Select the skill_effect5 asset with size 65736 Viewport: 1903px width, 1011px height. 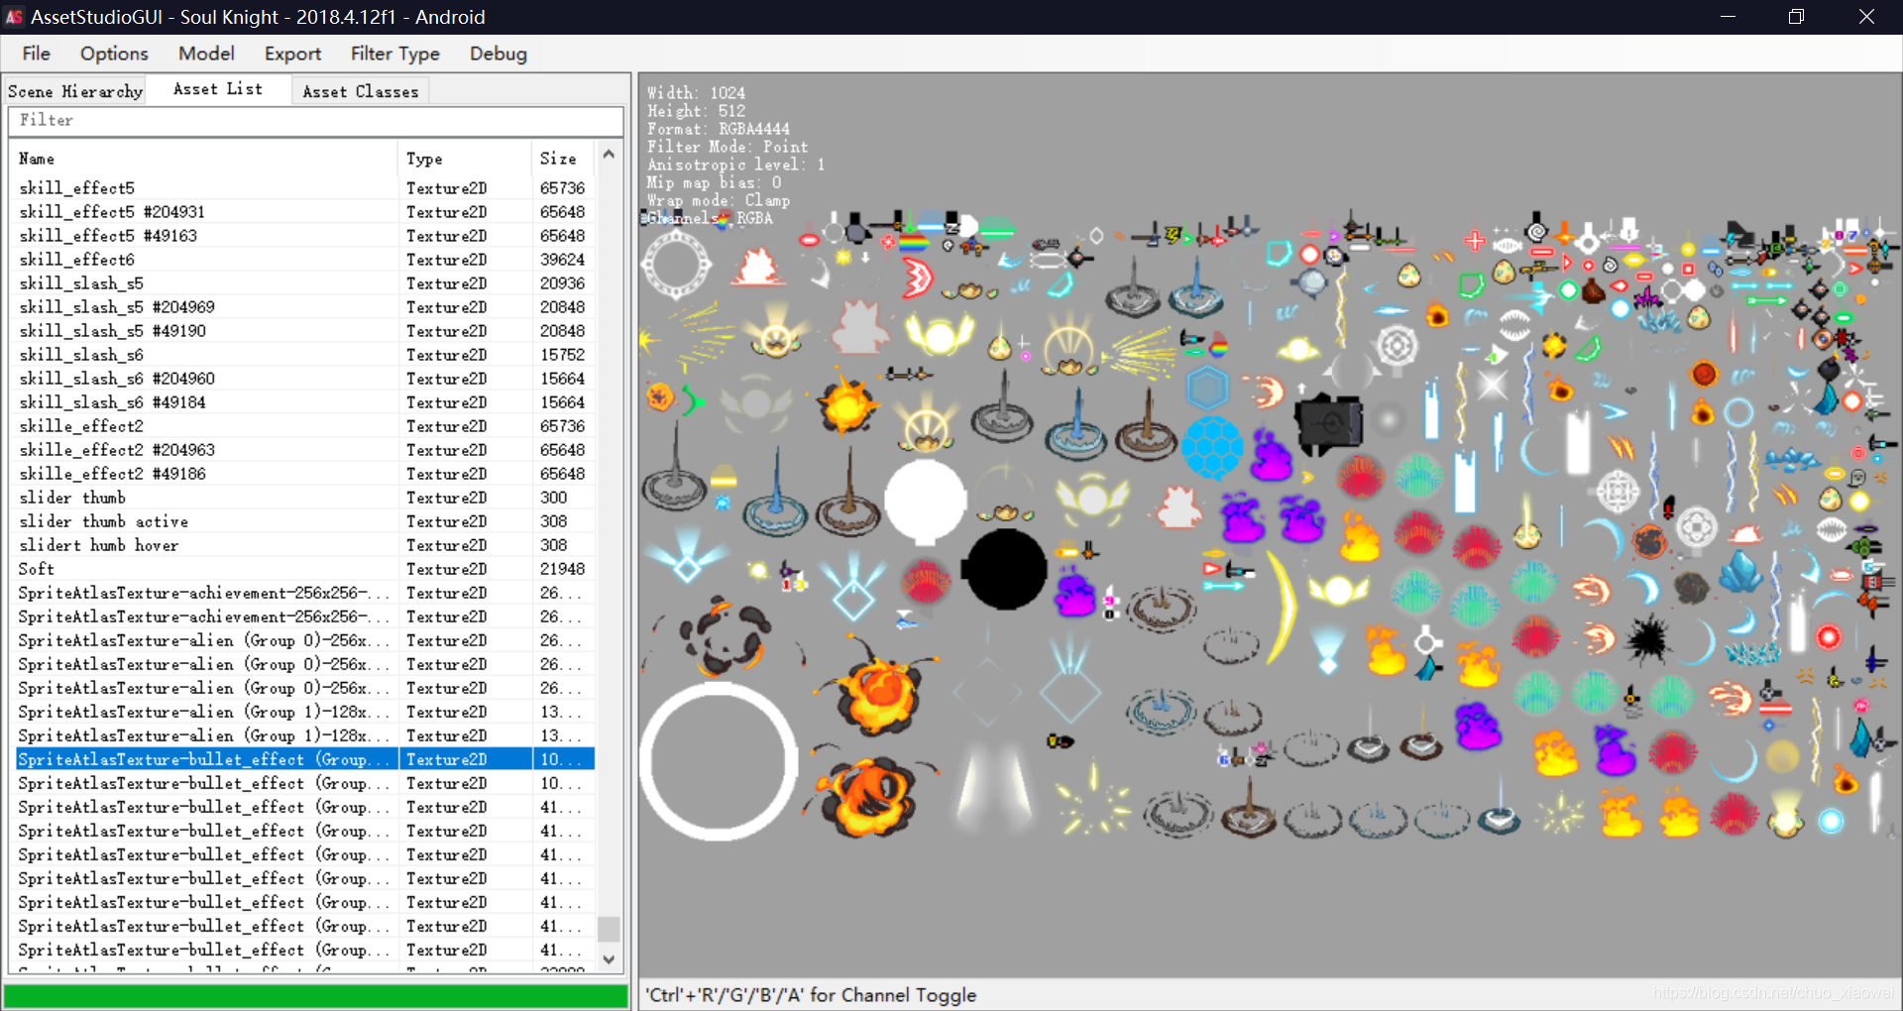coord(305,188)
